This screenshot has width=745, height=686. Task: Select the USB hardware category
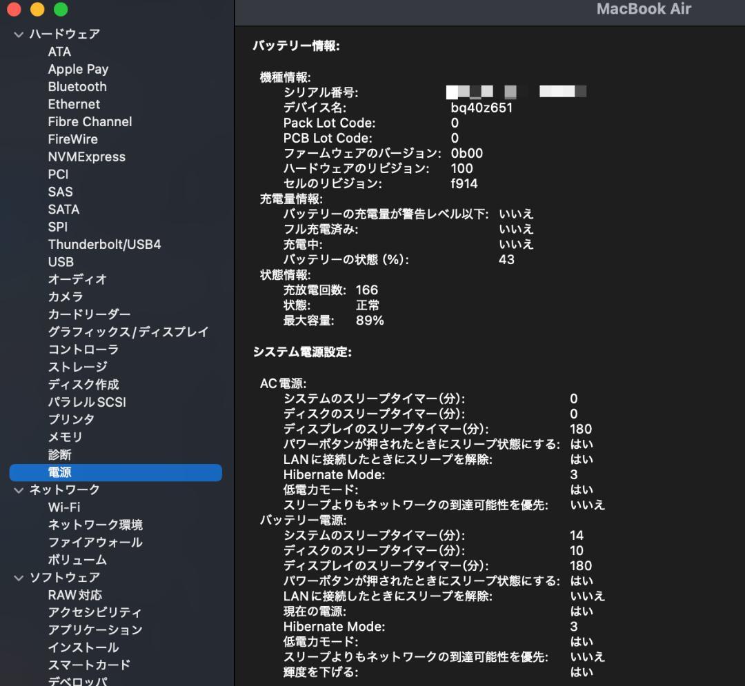(x=60, y=261)
